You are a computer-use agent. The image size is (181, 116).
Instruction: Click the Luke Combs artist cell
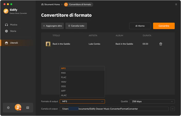94,44
